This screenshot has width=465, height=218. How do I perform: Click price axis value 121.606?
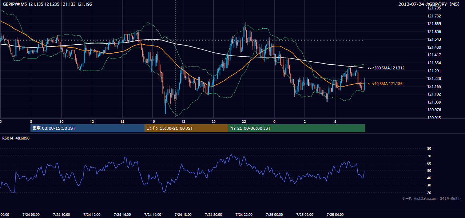point(434,32)
